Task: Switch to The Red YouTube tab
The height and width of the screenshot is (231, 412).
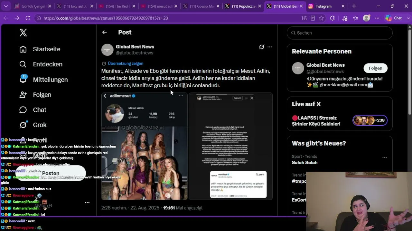Action: 117,6
